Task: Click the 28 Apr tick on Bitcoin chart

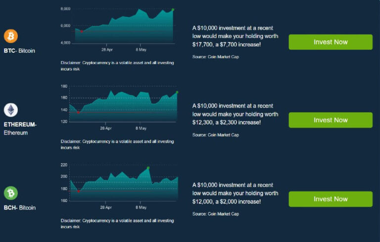Action: 107,49
